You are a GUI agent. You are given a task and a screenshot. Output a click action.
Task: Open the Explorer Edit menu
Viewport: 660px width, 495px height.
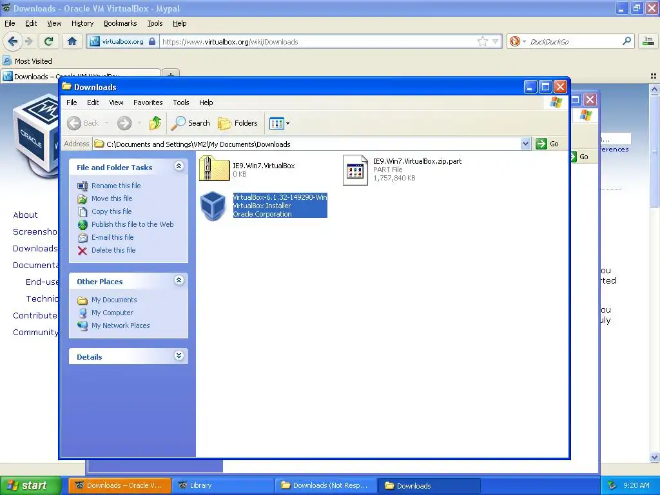[x=93, y=102]
